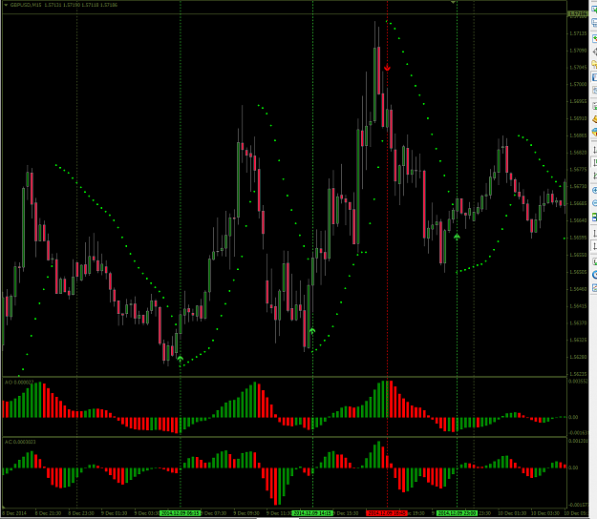Click the zoom out magnifier on right toolbar
Screen dimensions: 597x519
(x=594, y=203)
